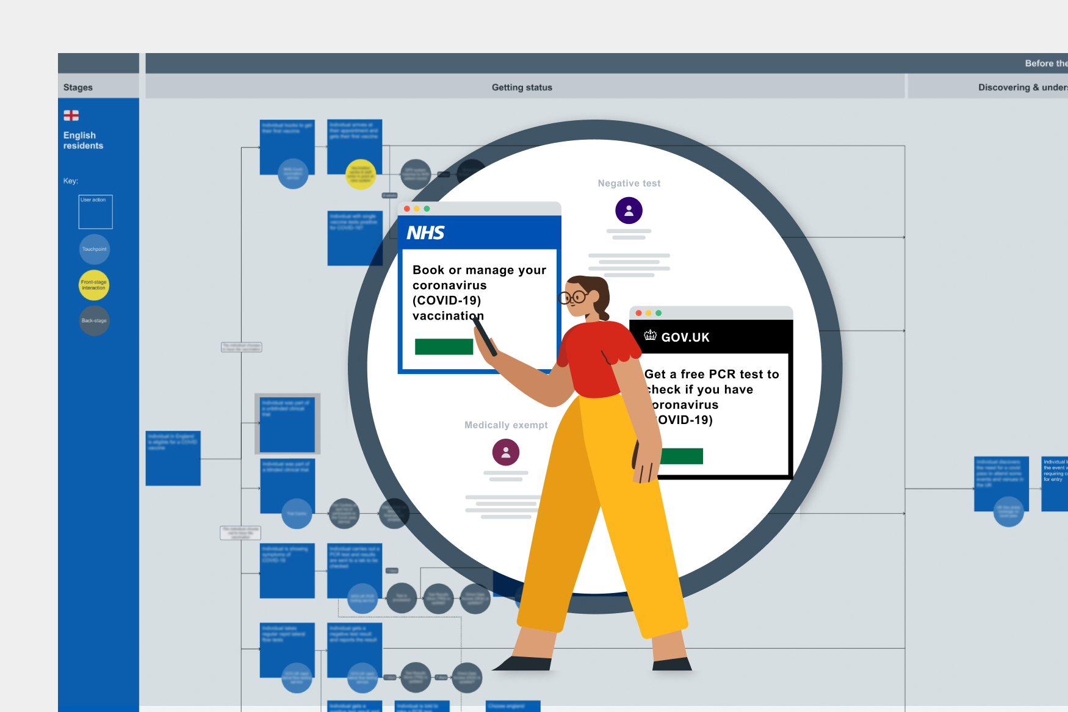Click the green button in the NHS window
1068x712 pixels.
(x=444, y=347)
